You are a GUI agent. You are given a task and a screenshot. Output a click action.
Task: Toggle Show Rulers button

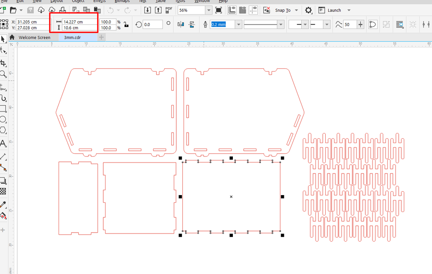(232, 10)
